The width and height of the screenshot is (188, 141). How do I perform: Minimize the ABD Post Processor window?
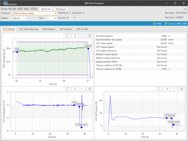tap(167, 3)
